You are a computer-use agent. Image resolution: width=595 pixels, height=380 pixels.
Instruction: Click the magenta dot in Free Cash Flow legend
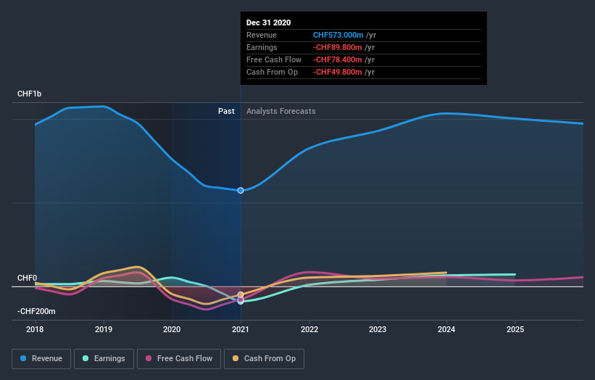click(x=149, y=358)
